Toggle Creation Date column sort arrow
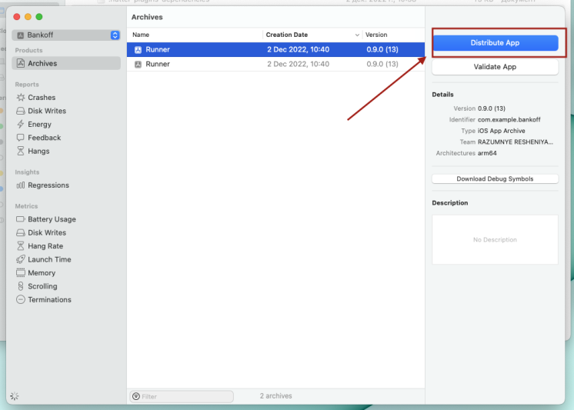574x410 pixels. 357,35
